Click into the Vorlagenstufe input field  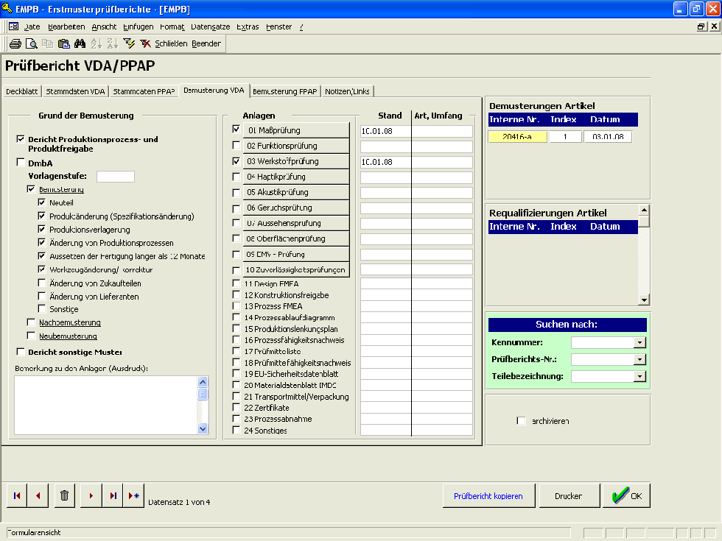coord(116,176)
